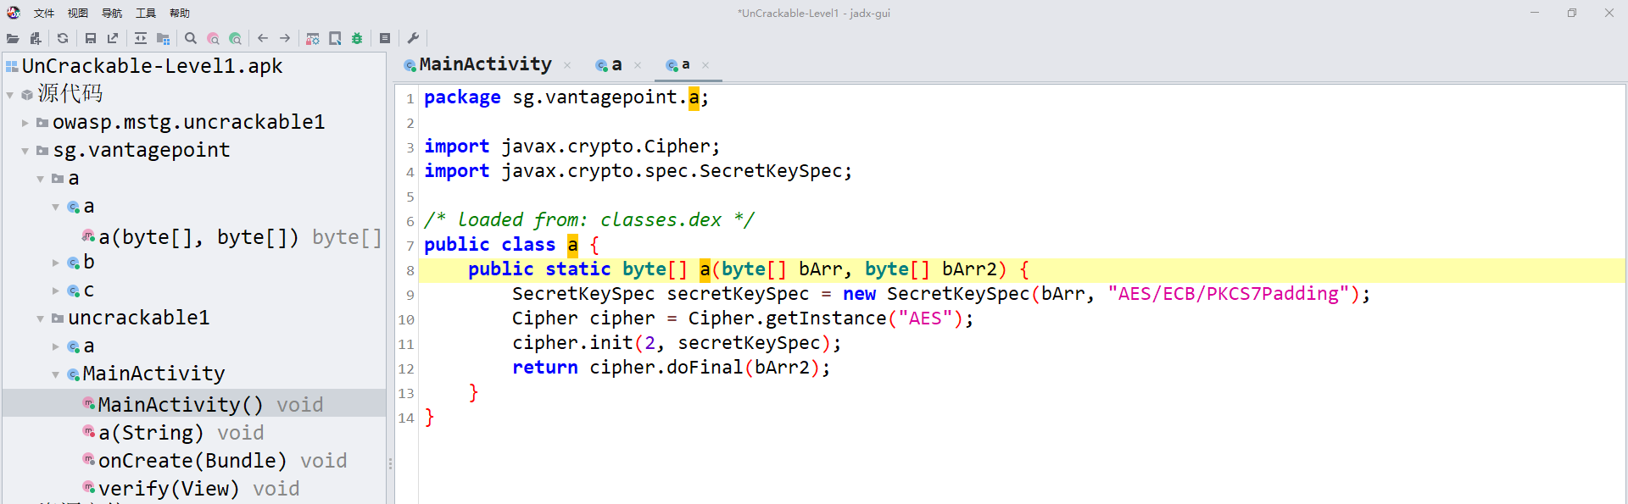Click the save all floppy icon
The width and height of the screenshot is (1628, 504).
(x=91, y=38)
